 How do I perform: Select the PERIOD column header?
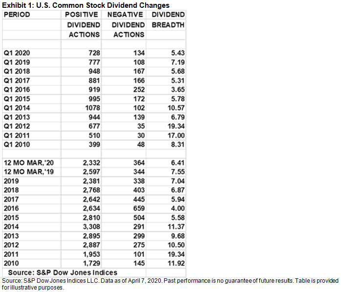pos(17,15)
